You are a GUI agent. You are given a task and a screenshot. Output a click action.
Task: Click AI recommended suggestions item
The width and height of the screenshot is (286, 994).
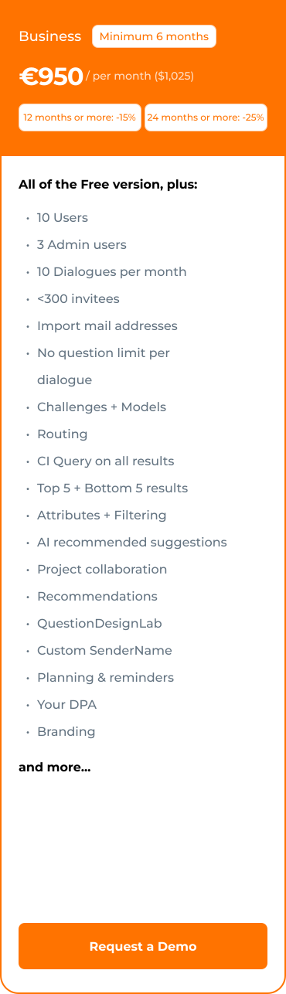[x=132, y=542]
